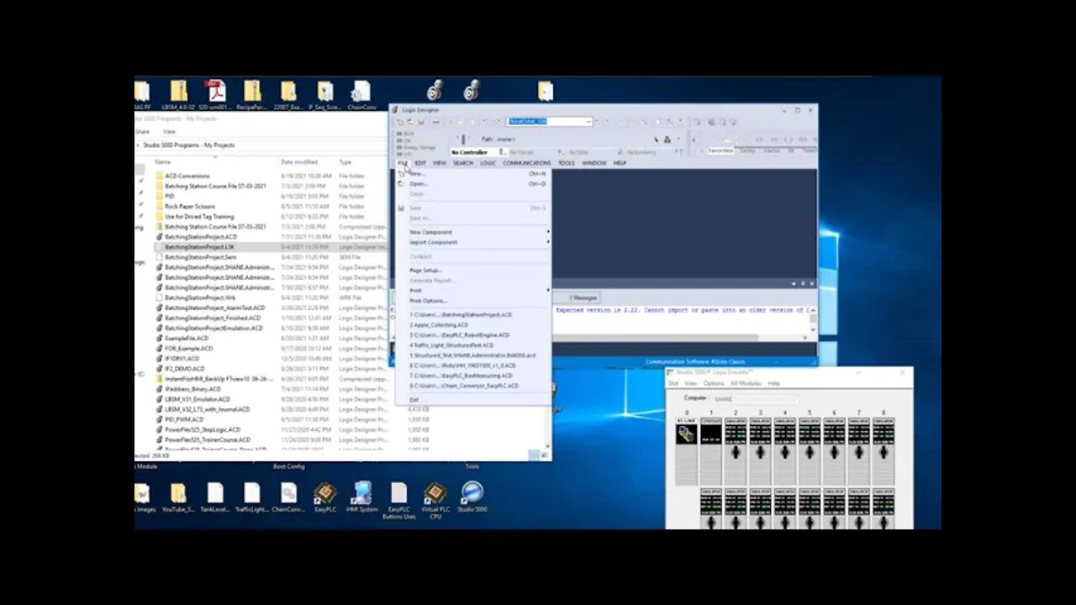Open the HMI System desktop icon
Image resolution: width=1076 pixels, height=605 pixels.
(x=362, y=497)
